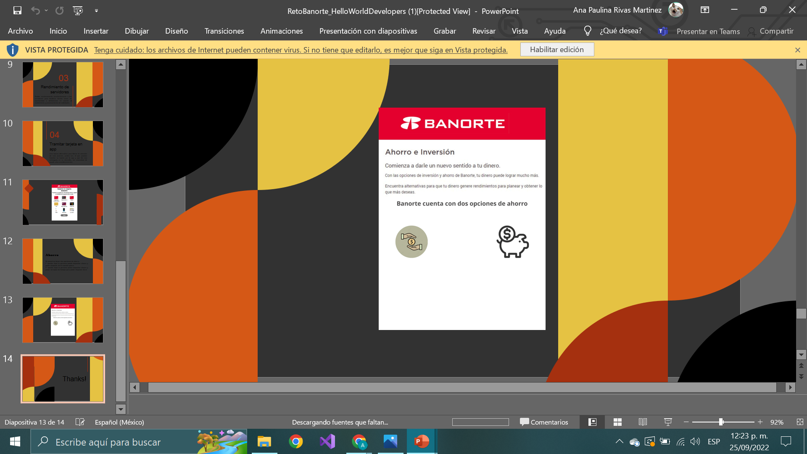Expand the Undo history dropdown arrow
The height and width of the screenshot is (454, 807).
(x=46, y=11)
